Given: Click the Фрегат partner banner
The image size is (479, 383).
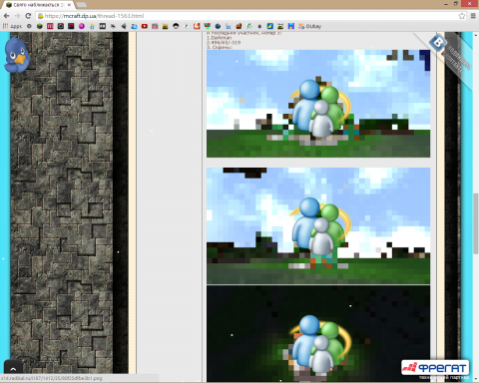Looking at the screenshot, I should pos(435,368).
